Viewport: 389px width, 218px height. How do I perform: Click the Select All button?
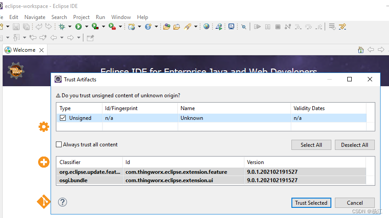pyautogui.click(x=311, y=145)
